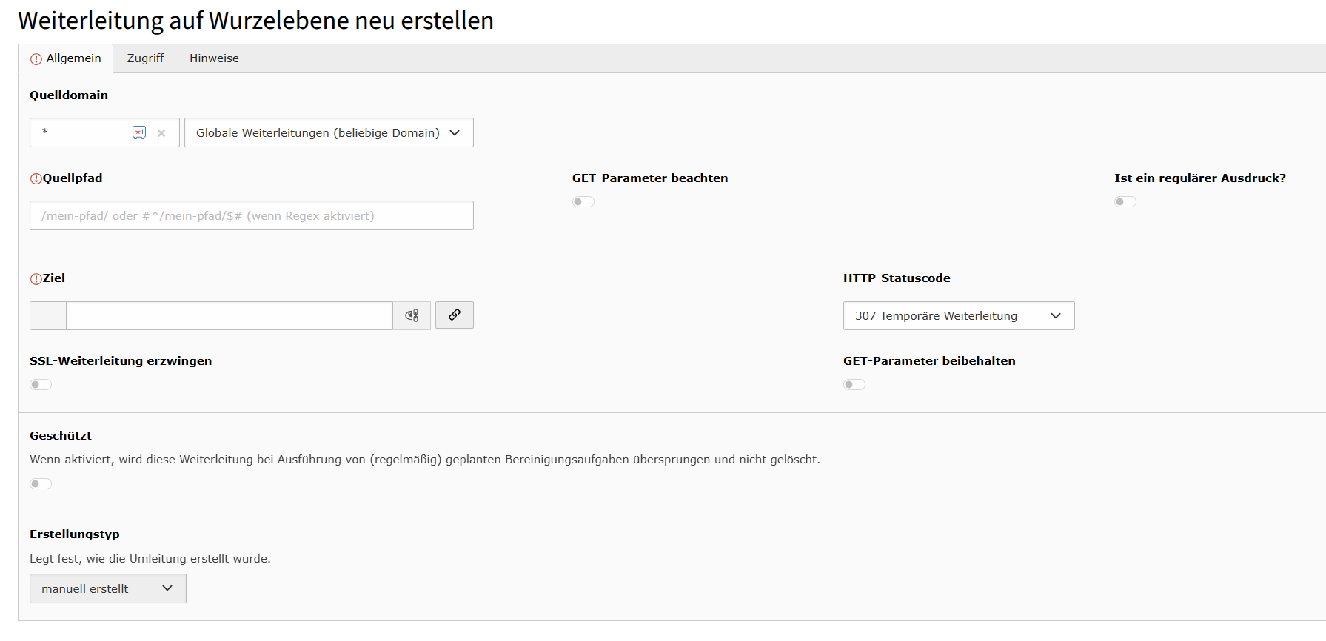
Task: Toggle Ist ein regulärer Ausdruck switch
Action: point(1125,202)
